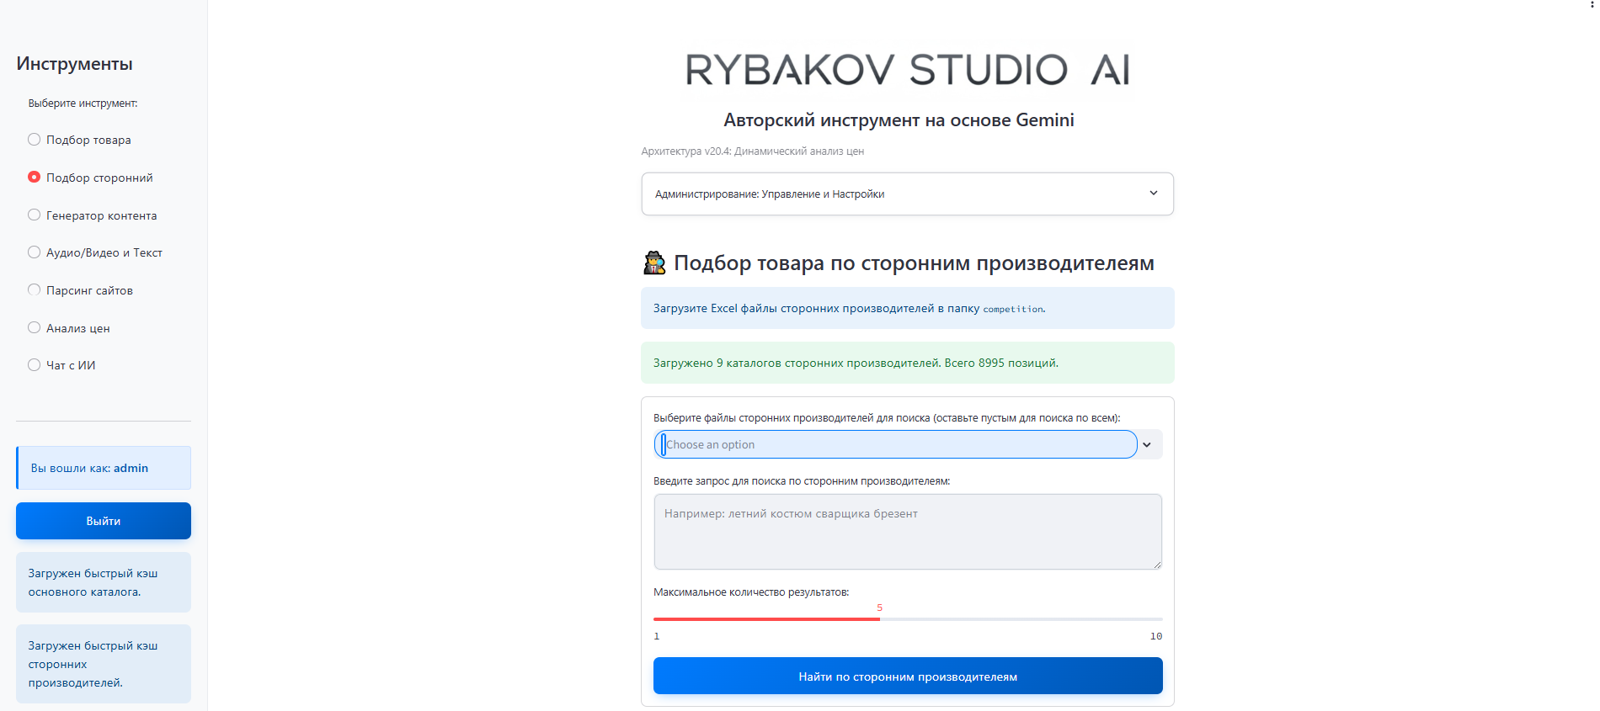Click the detective emoji beside the page heading
Viewport: 1600px width, 711px height.
tap(654, 263)
